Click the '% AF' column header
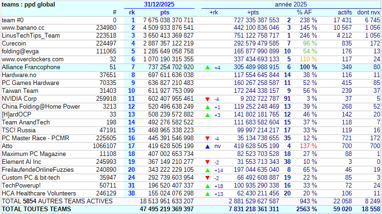This screenshot has height=214, width=382. pos(304,13)
